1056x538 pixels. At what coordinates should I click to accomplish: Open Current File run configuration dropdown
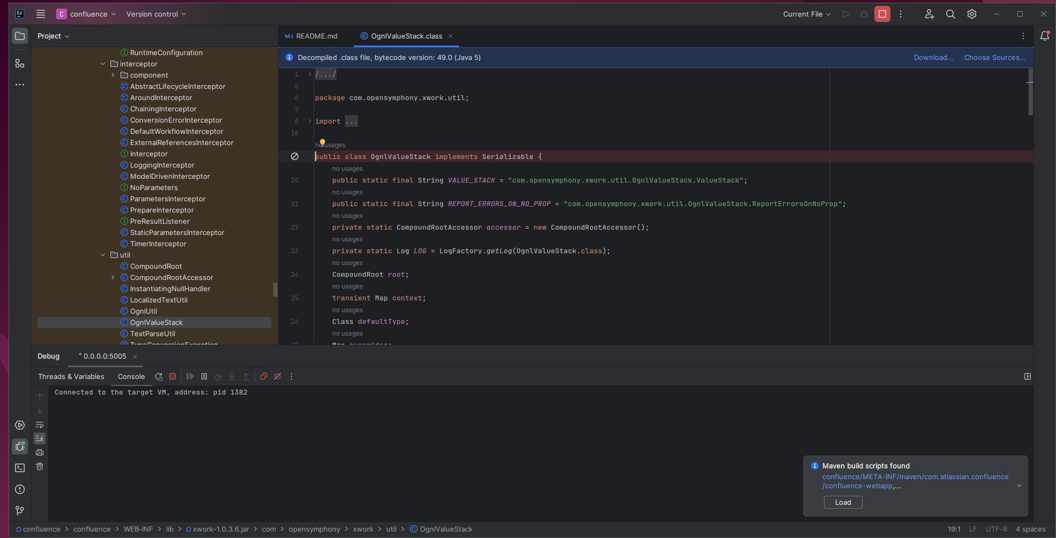pyautogui.click(x=806, y=14)
